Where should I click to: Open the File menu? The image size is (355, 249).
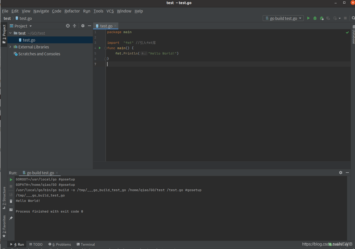point(5,11)
